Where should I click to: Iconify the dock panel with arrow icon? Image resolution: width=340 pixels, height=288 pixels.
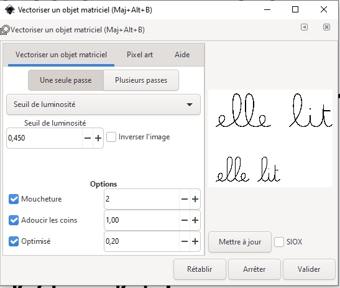click(x=304, y=27)
